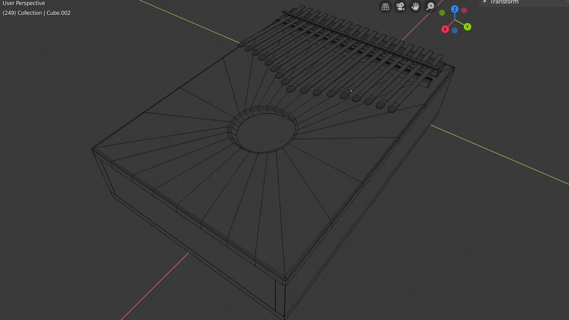Viewport: 569px width, 320px height.
Task: Click the orange object origin dot
Action: pos(351,91)
